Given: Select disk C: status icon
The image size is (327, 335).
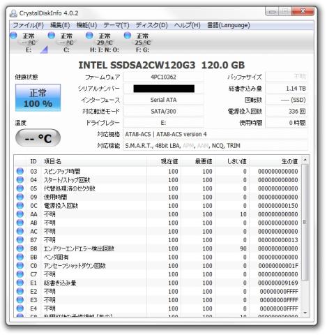Looking at the screenshot, I should [x=52, y=36].
